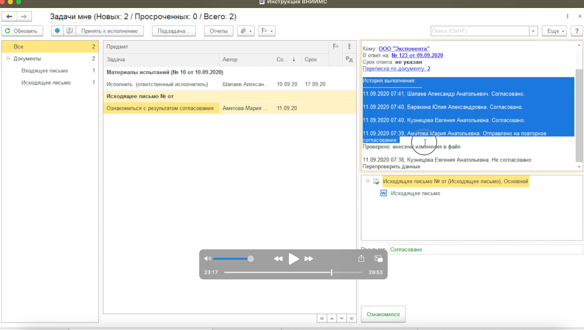Viewport: 584px width, 330px height.
Task: Select Входящее письмо in the tree
Action: (x=45, y=71)
